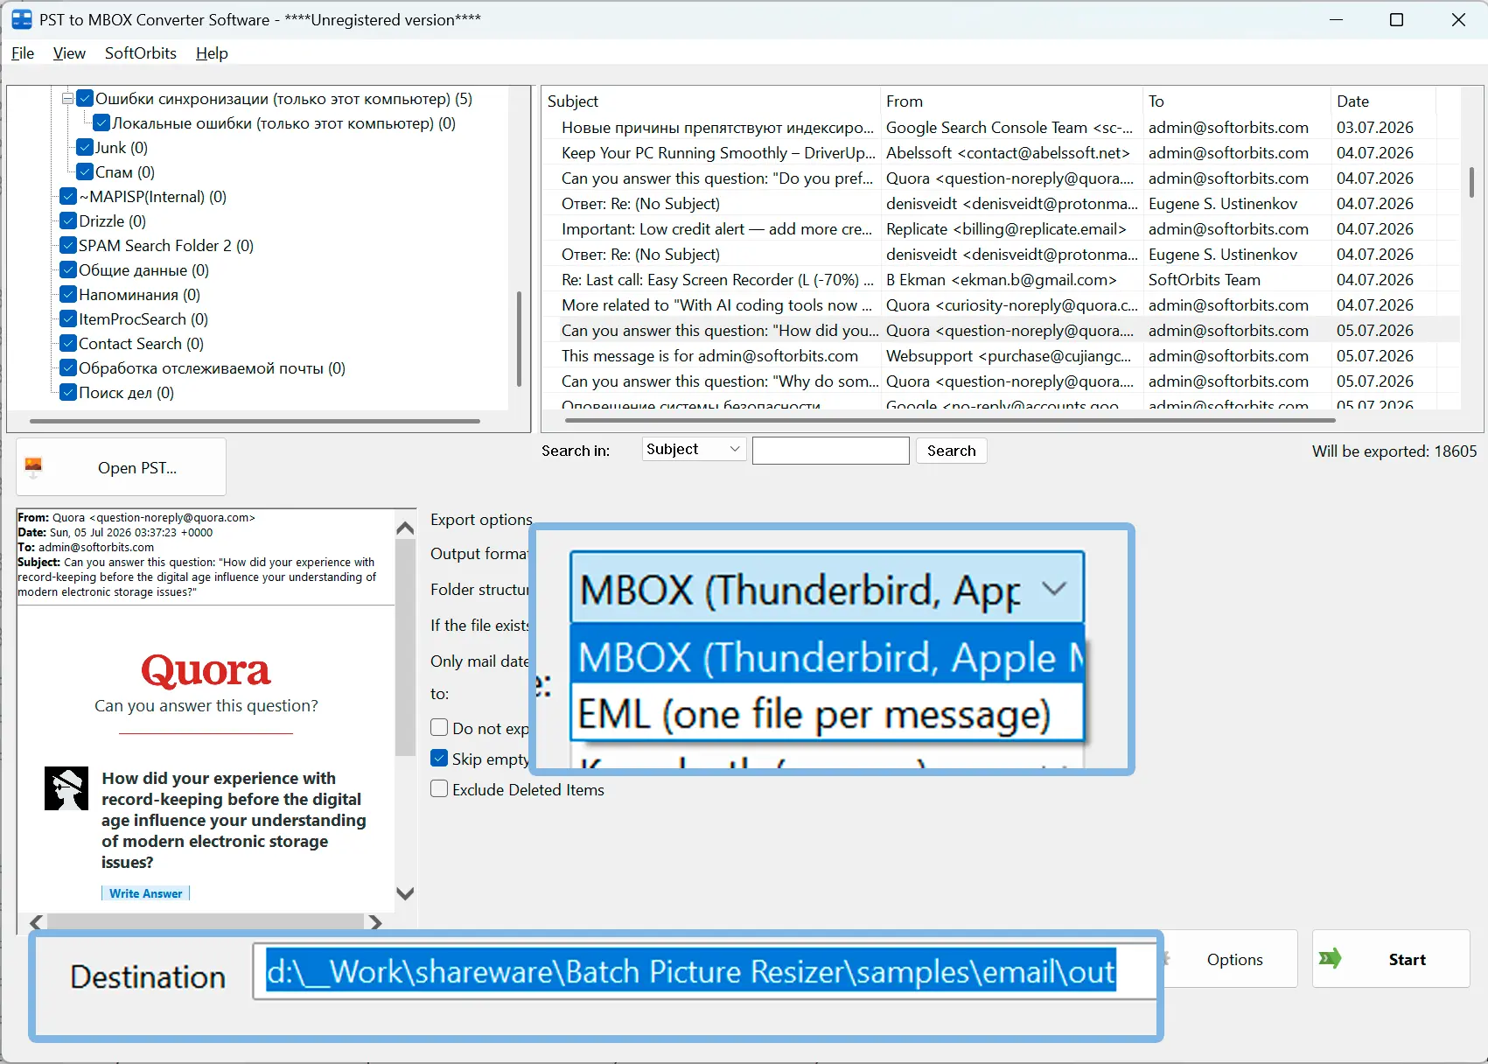The height and width of the screenshot is (1064, 1488).
Task: Enable Exclude Deleted Items checkbox
Action: pyautogui.click(x=439, y=789)
